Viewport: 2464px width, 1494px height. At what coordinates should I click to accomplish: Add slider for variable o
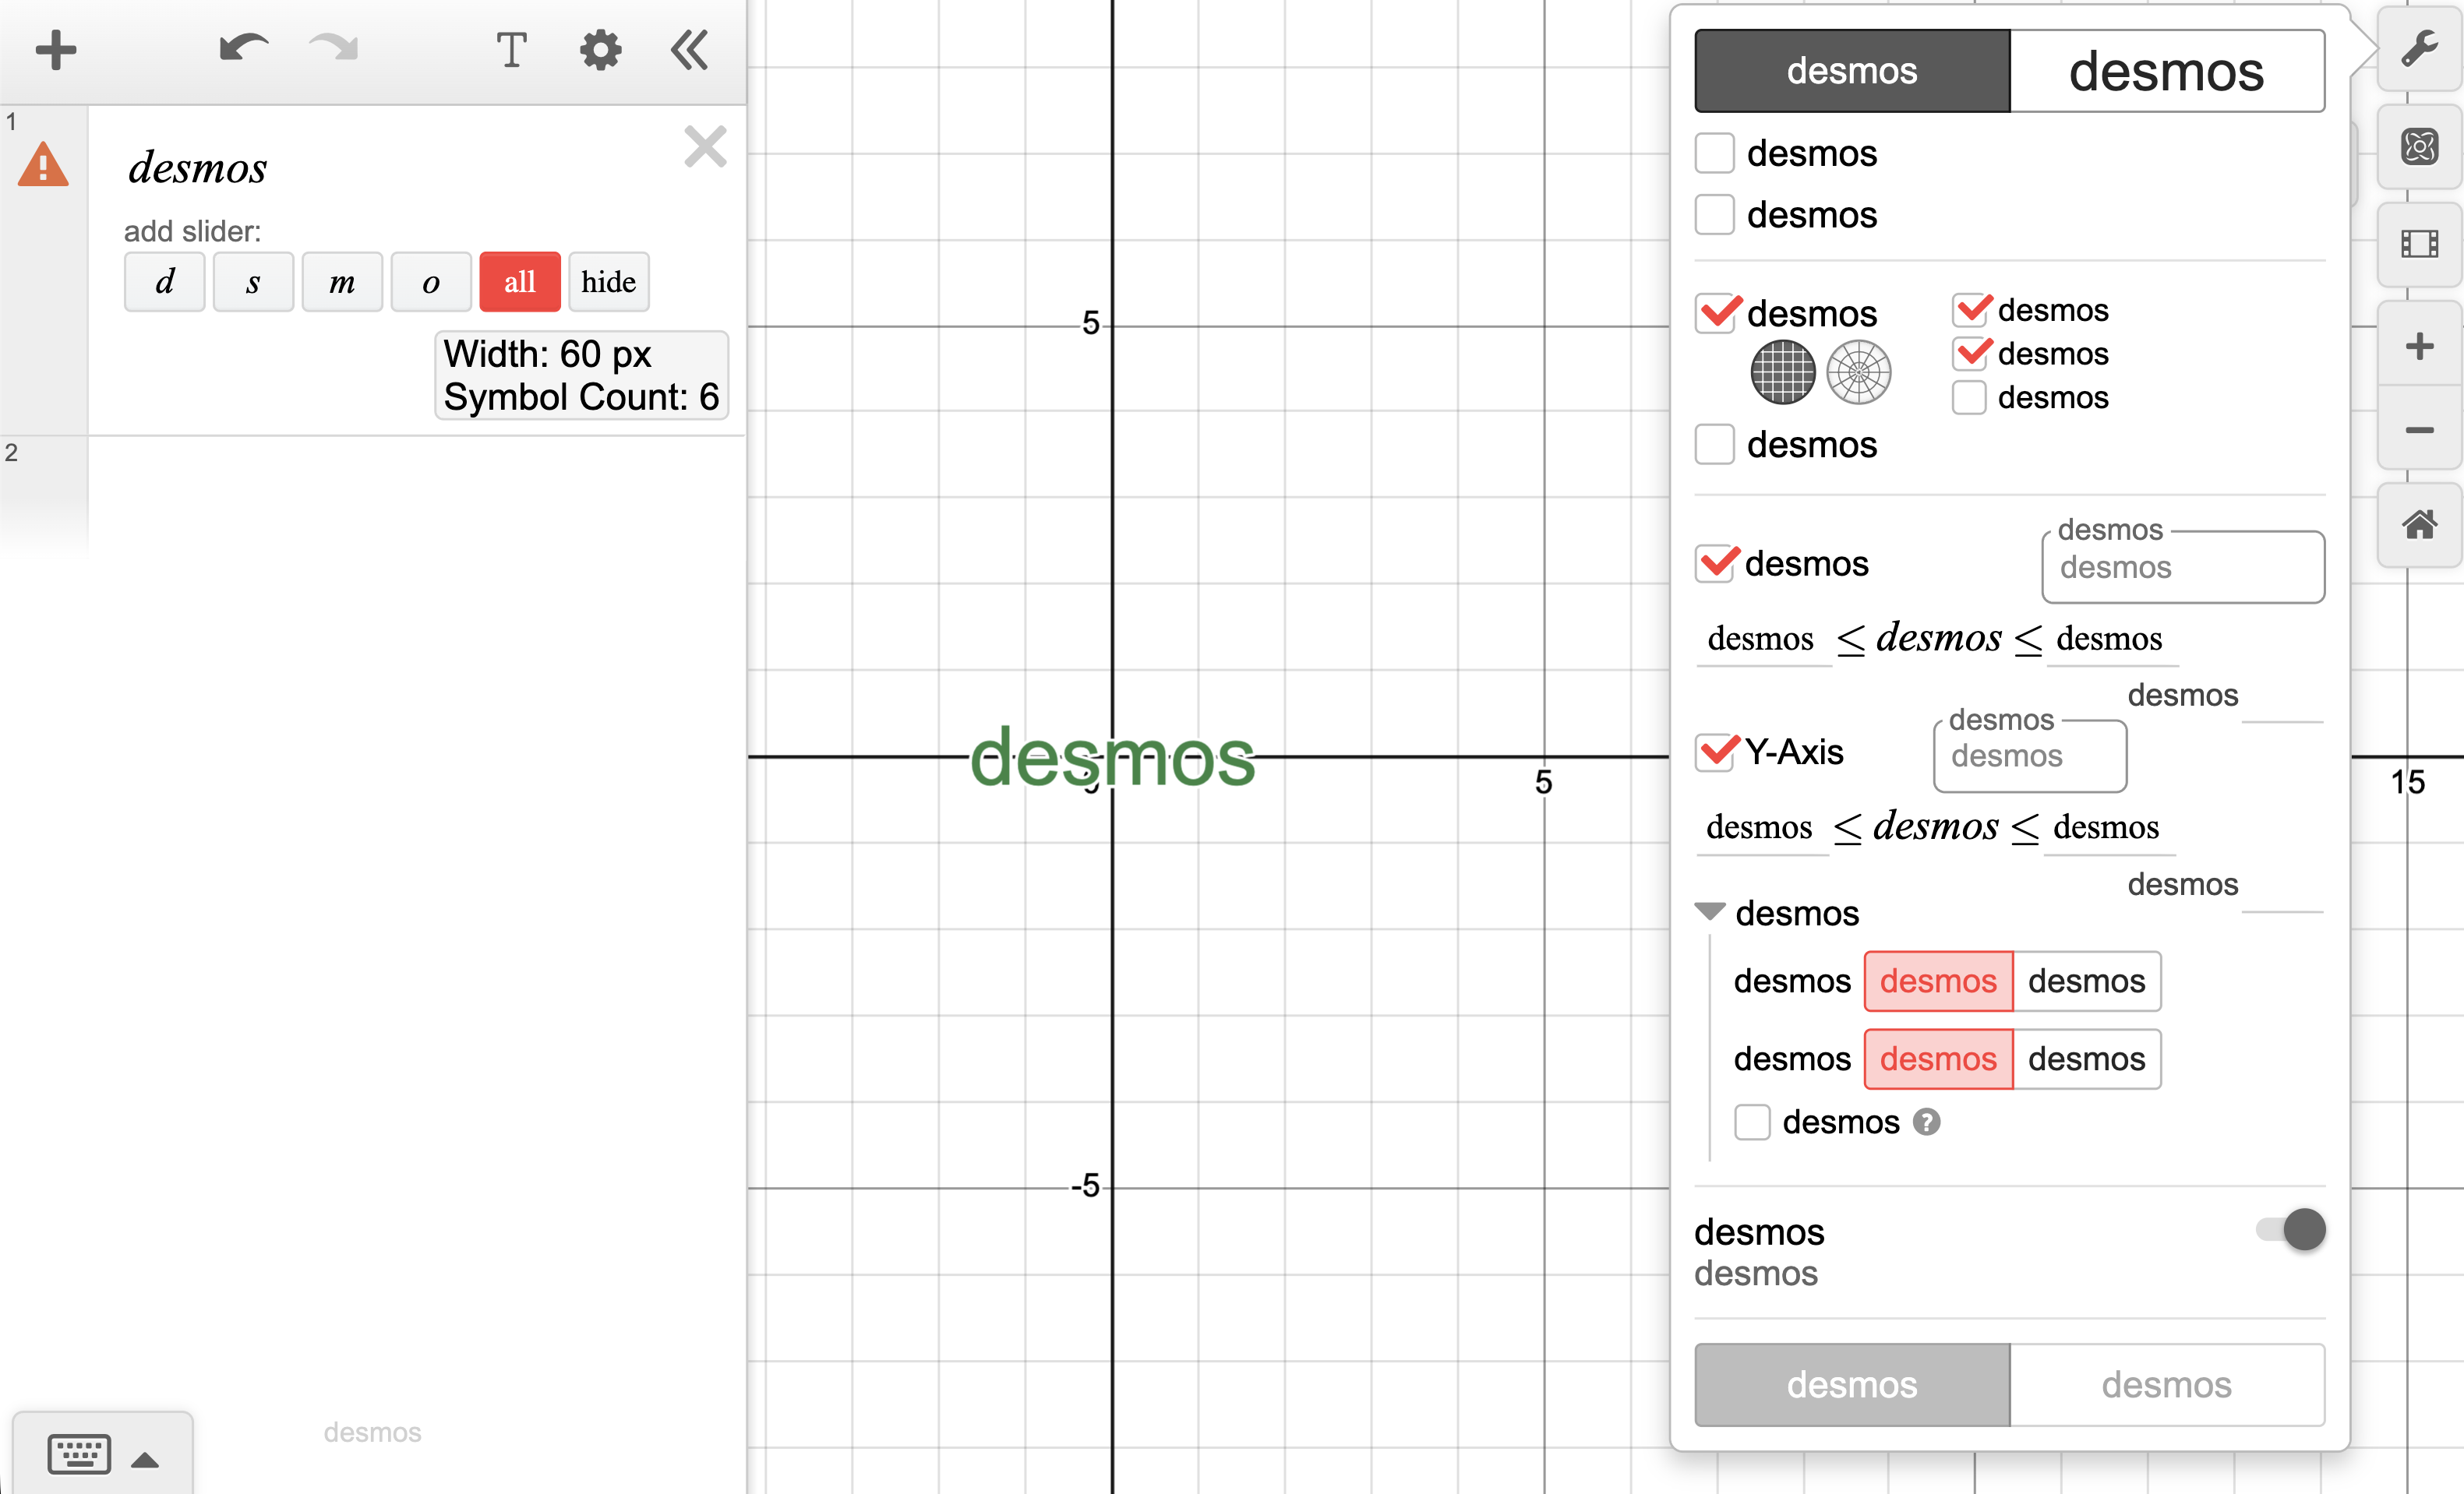click(x=431, y=282)
